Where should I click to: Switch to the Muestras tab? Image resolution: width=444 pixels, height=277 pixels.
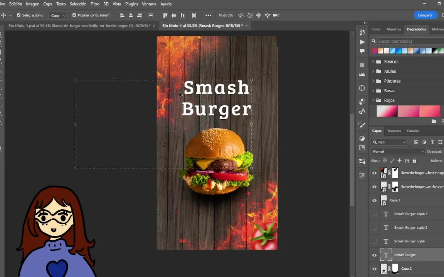(x=394, y=29)
